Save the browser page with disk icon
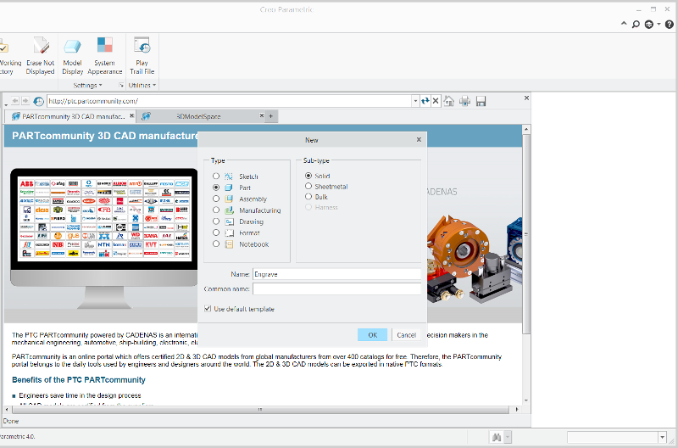The height and width of the screenshot is (448, 678). [481, 101]
